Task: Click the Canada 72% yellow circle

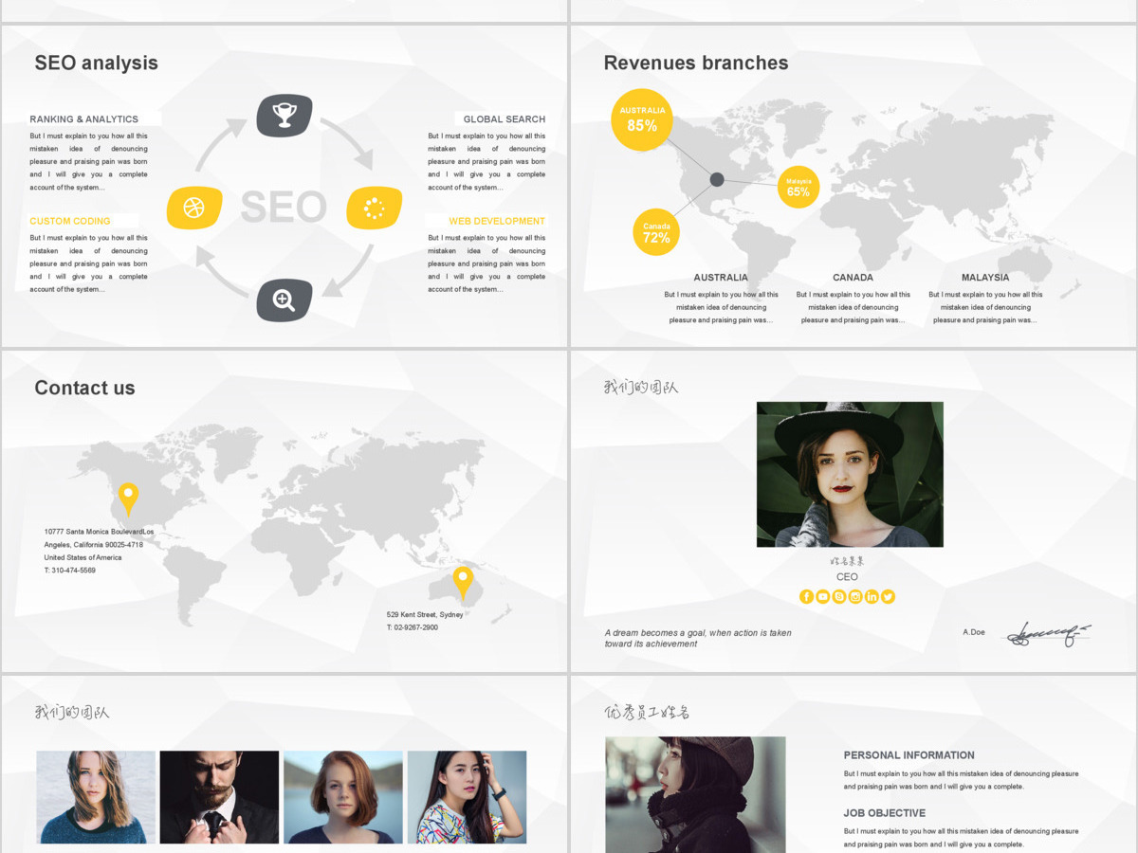Action: [x=656, y=232]
